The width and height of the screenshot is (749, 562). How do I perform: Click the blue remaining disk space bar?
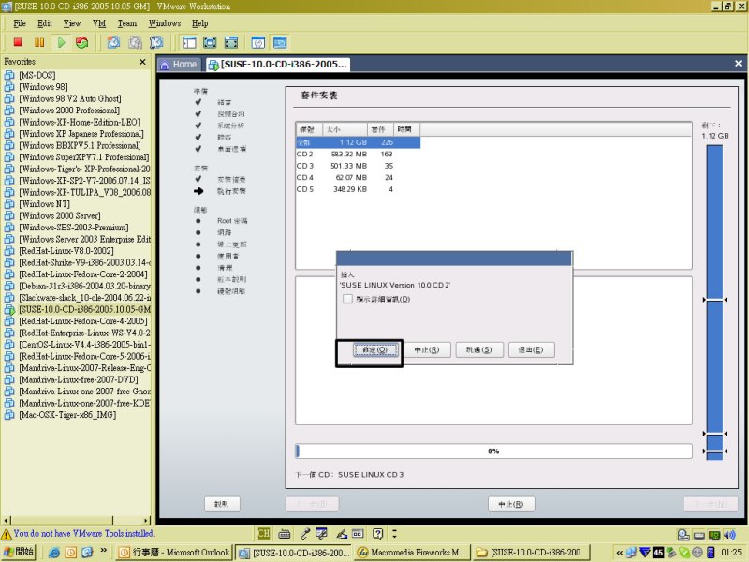(714, 303)
